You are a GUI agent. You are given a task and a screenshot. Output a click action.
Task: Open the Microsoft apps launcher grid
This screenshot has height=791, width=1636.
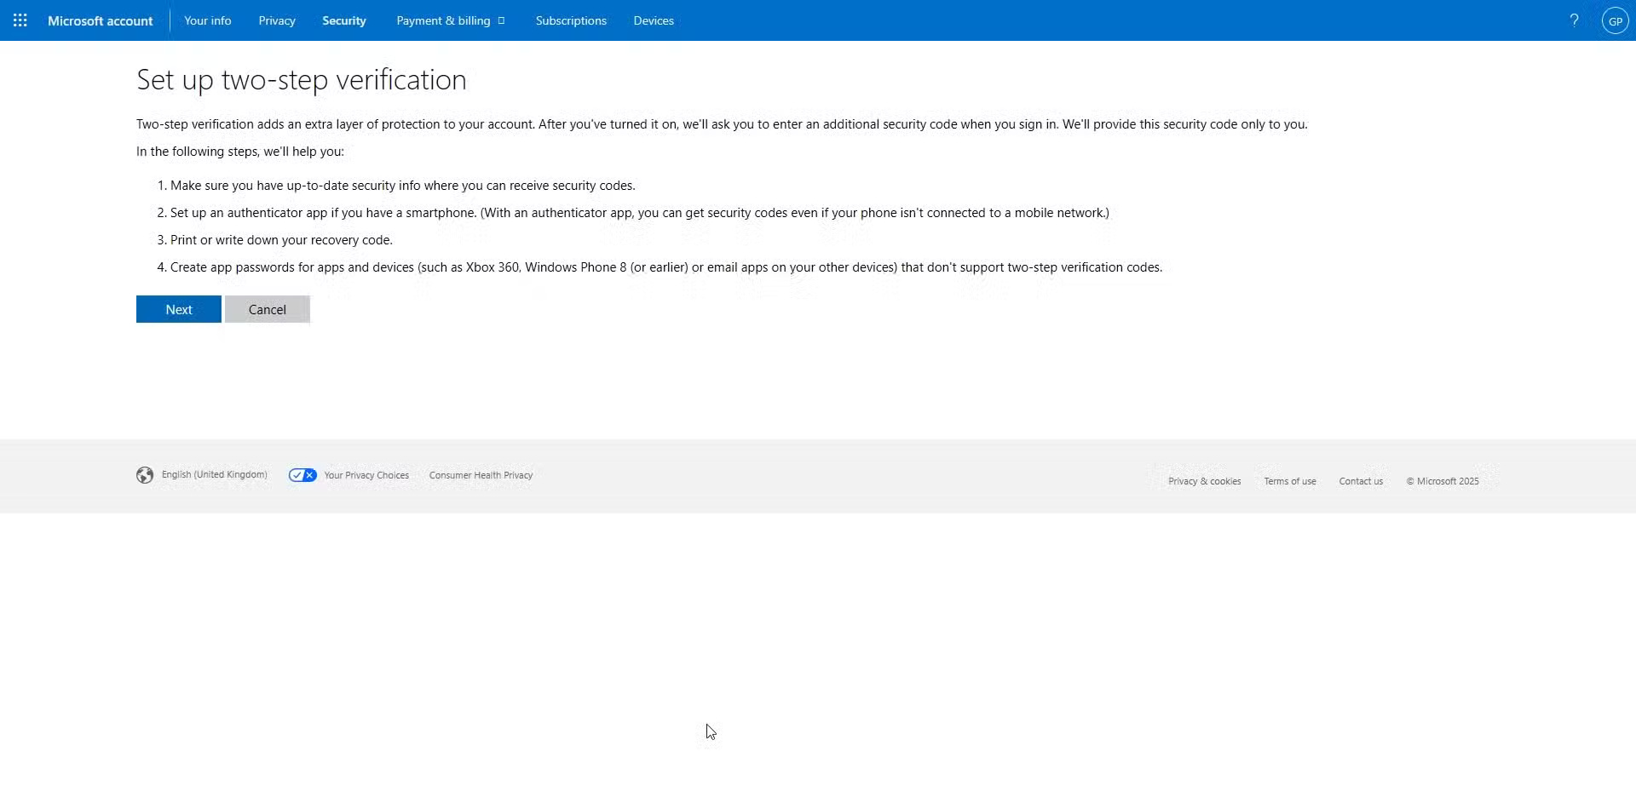(x=20, y=20)
